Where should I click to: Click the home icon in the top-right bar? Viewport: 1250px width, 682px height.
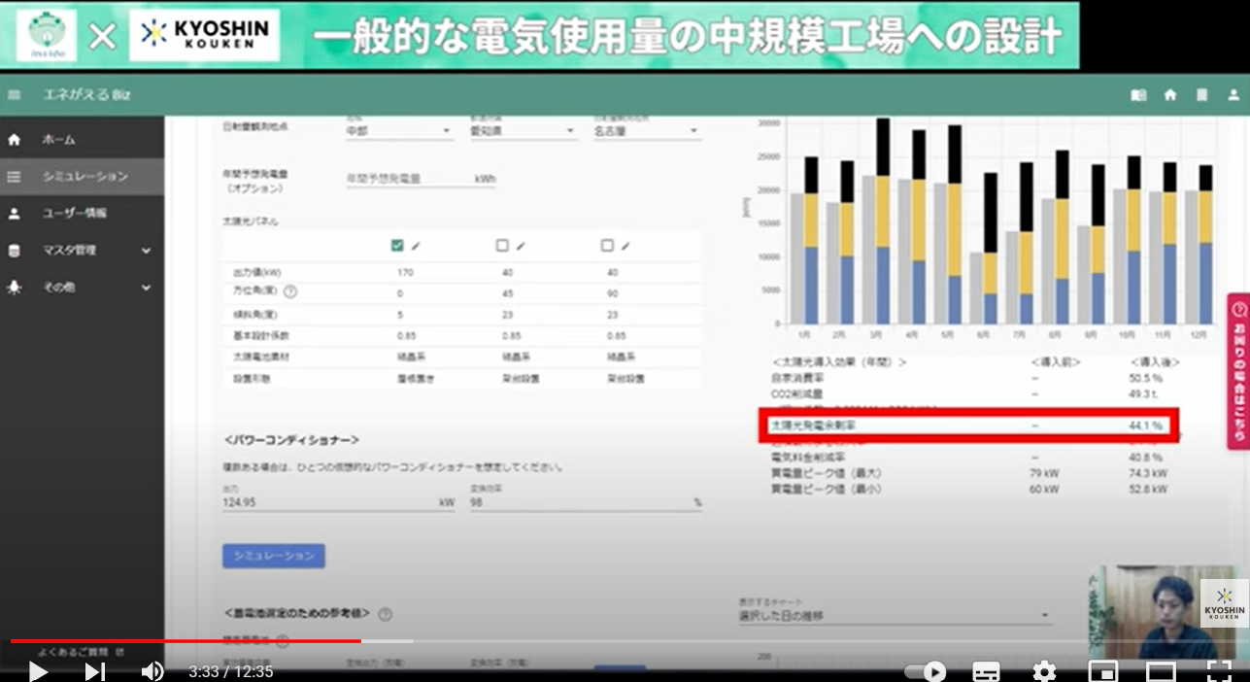click(1170, 95)
